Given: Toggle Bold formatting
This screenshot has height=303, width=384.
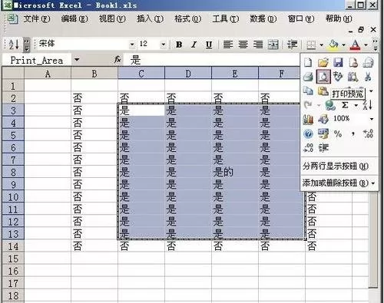Looking at the screenshot, I should tap(179, 44).
